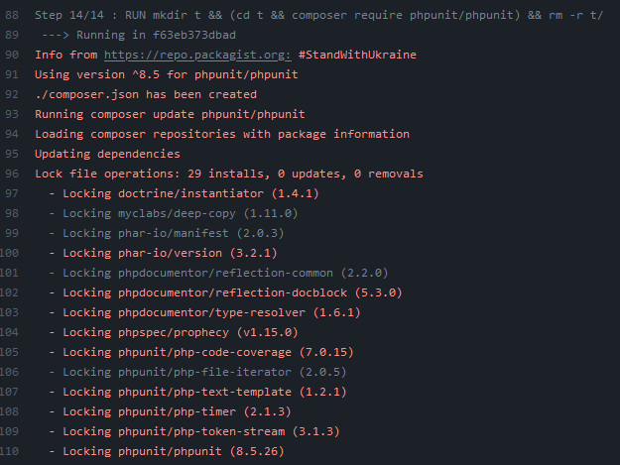This screenshot has height=465, width=620.
Task: Click line number 105 in gutter
Action: pos(9,352)
